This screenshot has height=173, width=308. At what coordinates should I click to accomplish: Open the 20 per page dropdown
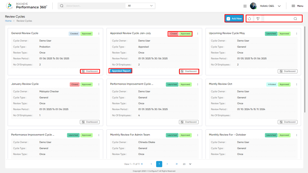click(x=187, y=164)
